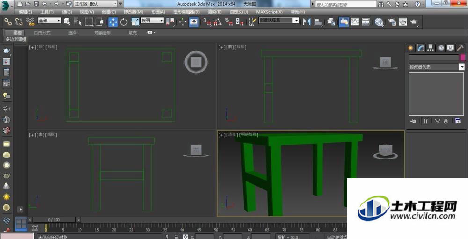Click the New Scene icon
This screenshot has width=468, height=239.
(20, 4)
